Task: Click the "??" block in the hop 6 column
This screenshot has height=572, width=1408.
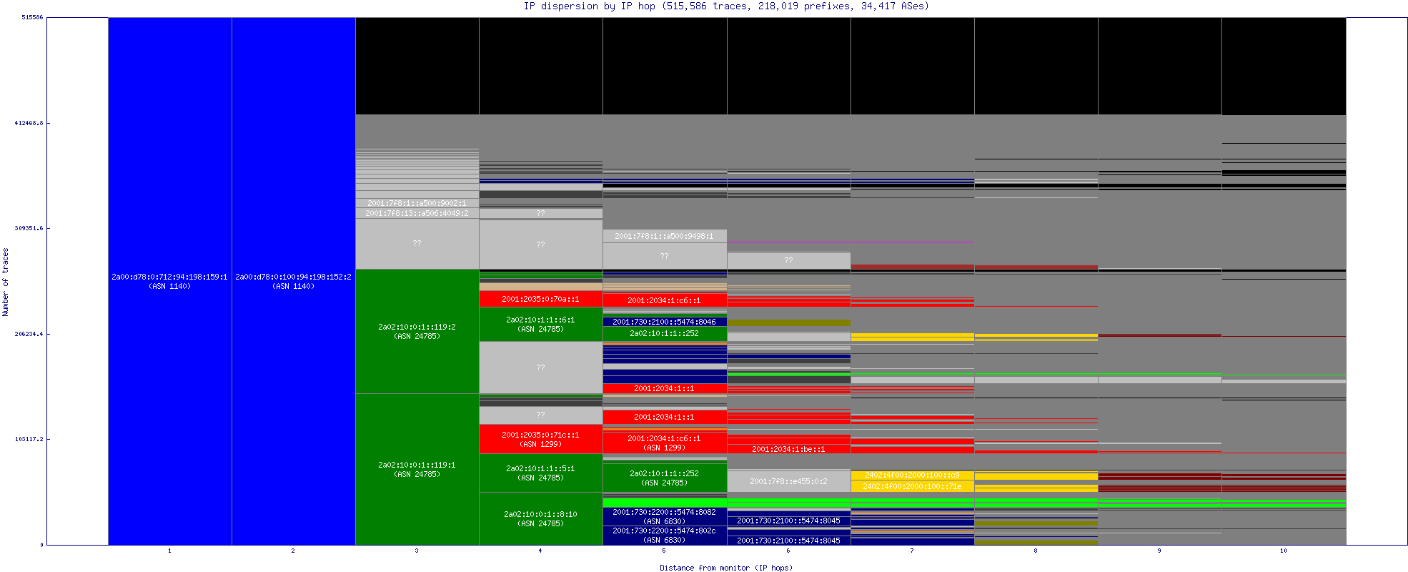Action: tap(789, 261)
